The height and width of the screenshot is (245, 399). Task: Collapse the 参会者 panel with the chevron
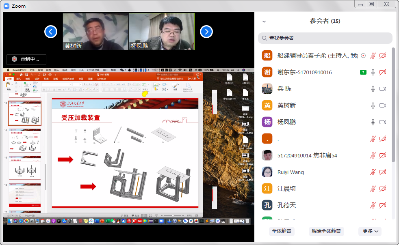pos(264,21)
